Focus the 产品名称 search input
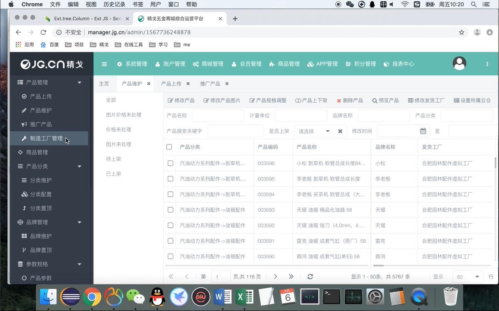The image size is (499, 311). pos(218,116)
